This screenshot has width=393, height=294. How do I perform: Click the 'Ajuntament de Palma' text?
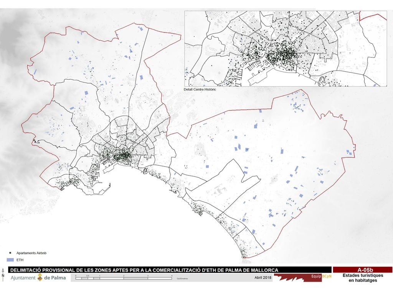38,278
